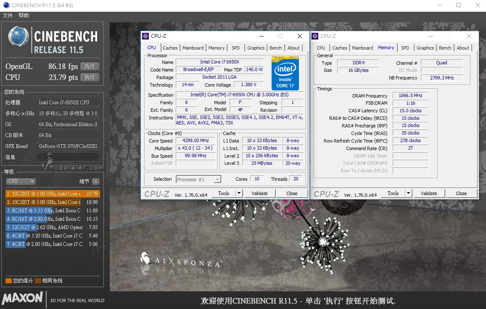Run the OpenGL test with 执行 button
This screenshot has height=309, width=486.
click(x=90, y=66)
